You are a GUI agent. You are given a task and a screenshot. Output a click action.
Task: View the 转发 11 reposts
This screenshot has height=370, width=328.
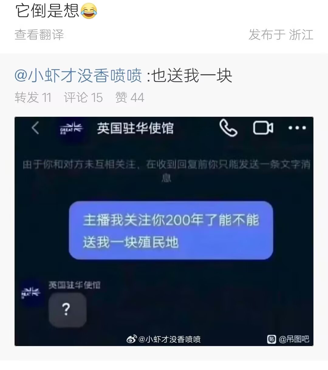click(33, 98)
